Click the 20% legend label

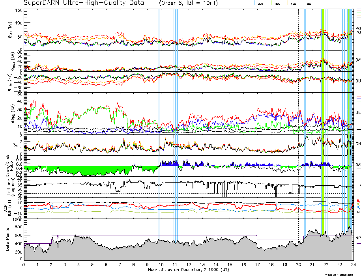coord(260,3)
